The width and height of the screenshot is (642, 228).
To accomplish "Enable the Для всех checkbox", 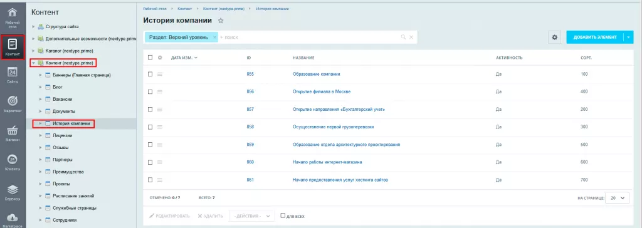I will coord(283,215).
